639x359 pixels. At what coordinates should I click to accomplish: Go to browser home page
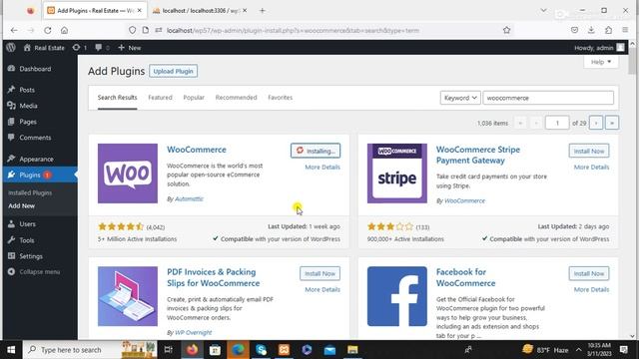tap(64, 30)
